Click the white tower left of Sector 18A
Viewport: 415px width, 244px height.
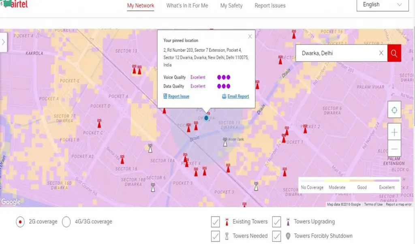click(x=150, y=148)
